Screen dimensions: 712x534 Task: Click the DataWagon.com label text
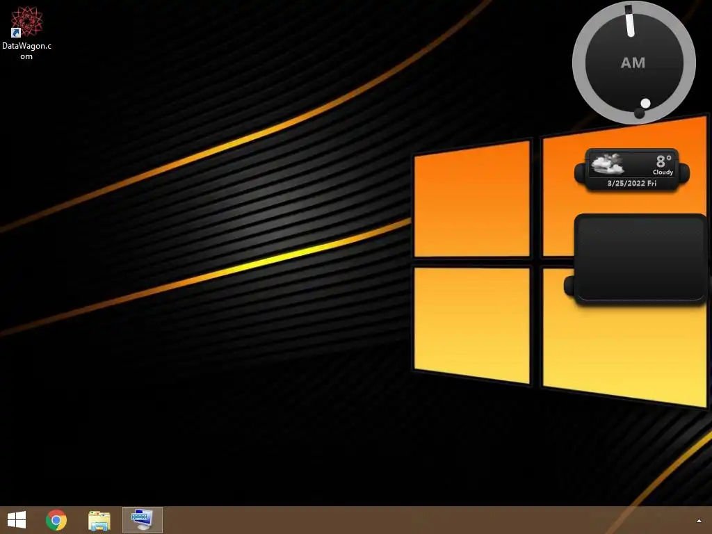[x=26, y=51]
